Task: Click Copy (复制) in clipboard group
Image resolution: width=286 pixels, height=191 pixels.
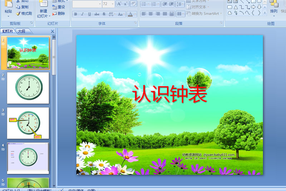Action: 22,7
